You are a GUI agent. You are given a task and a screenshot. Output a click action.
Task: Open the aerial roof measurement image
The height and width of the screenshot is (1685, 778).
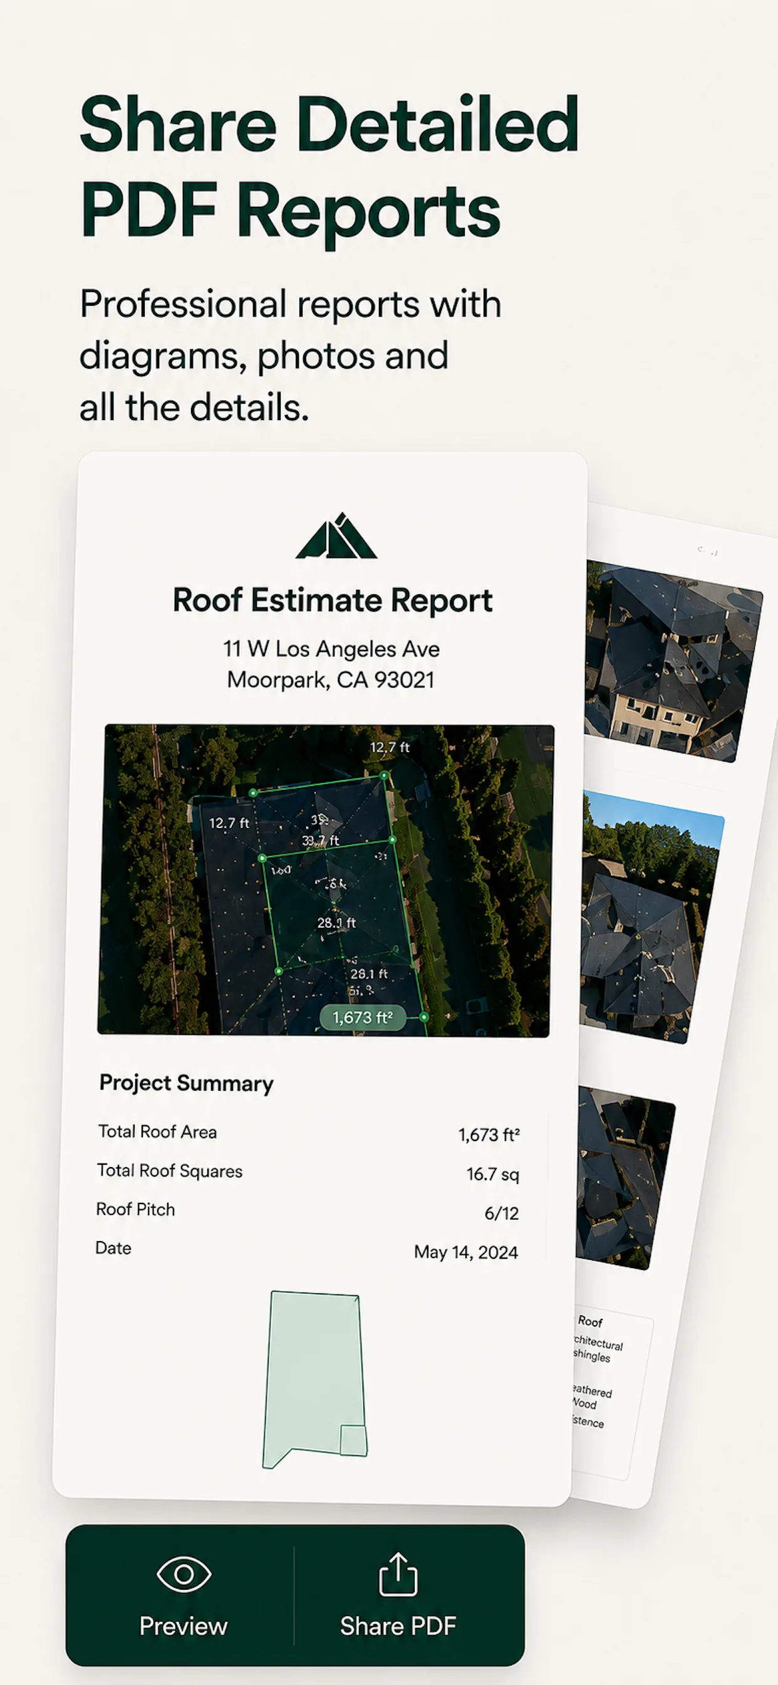click(325, 879)
